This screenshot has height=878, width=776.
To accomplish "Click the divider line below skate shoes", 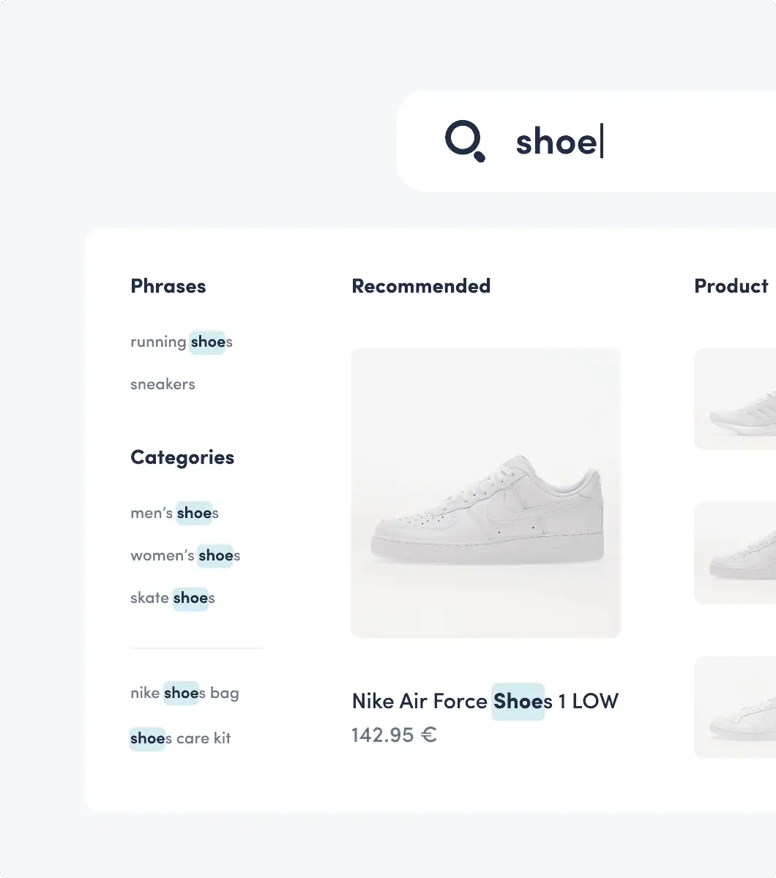I will 196,648.
